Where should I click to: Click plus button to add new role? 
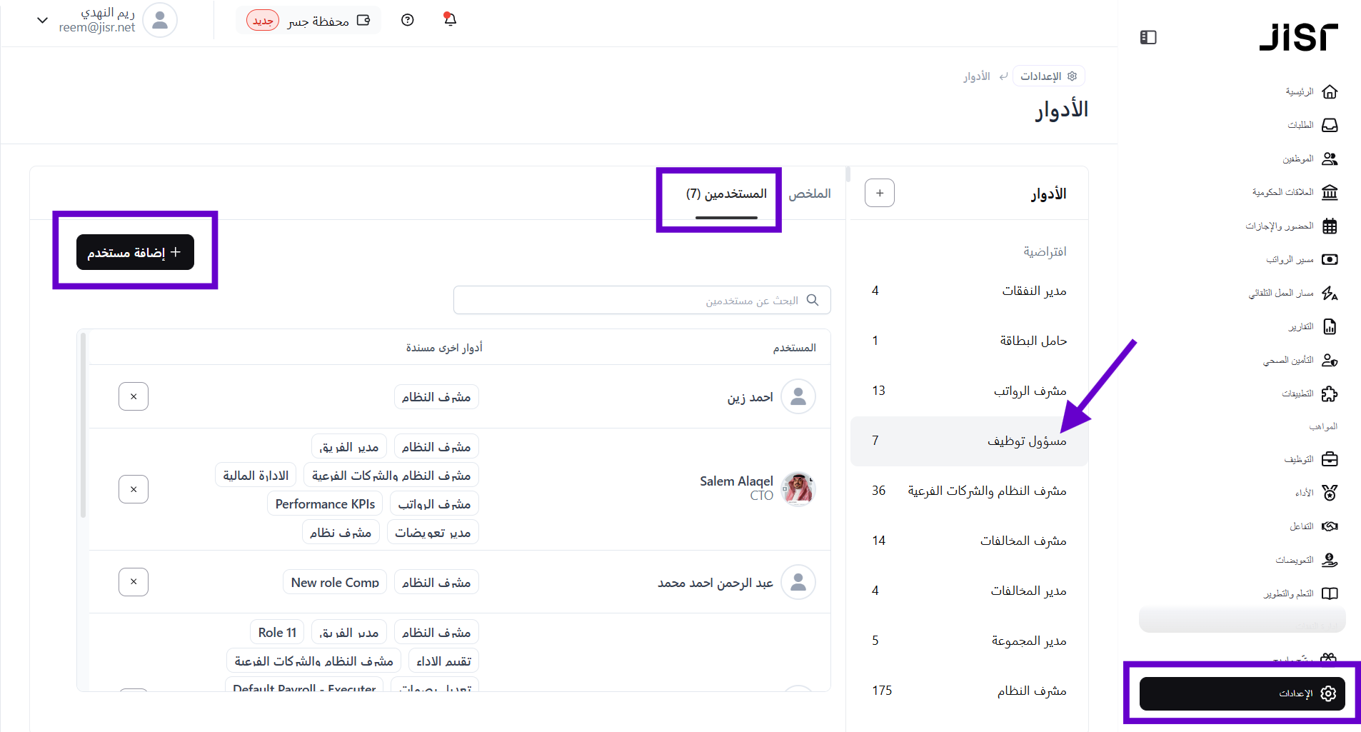coord(879,193)
